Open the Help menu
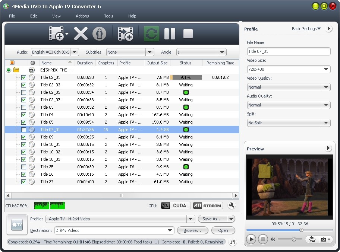Viewport: 340px width, 252px height. click(132, 16)
